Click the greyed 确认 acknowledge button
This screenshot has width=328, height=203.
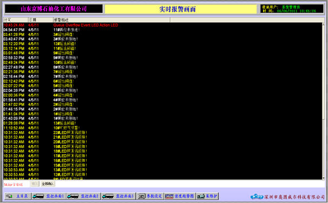pyautogui.click(x=35, y=184)
